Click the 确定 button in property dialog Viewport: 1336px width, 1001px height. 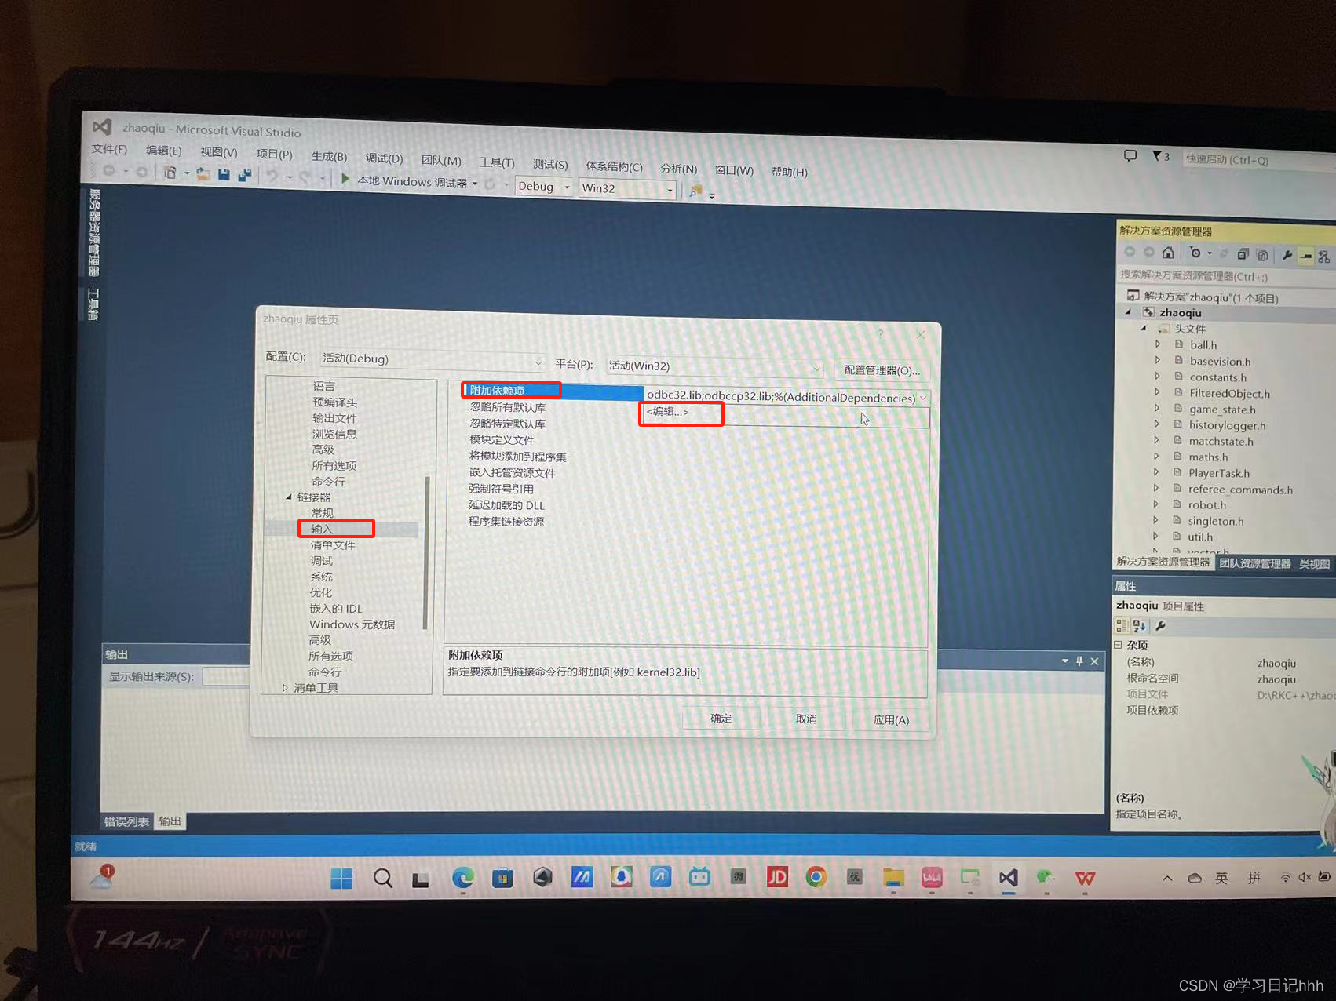pos(721,718)
